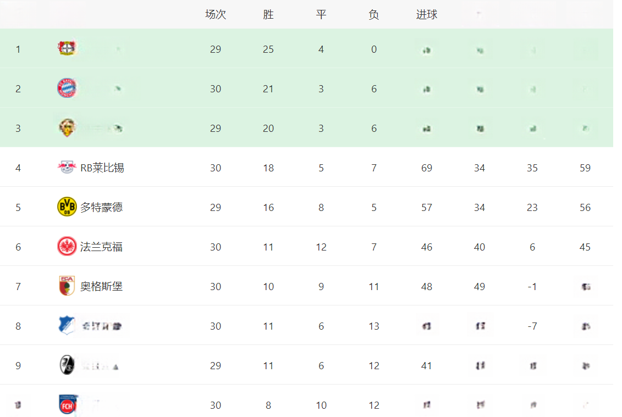Sort table by 平 column header

point(321,15)
